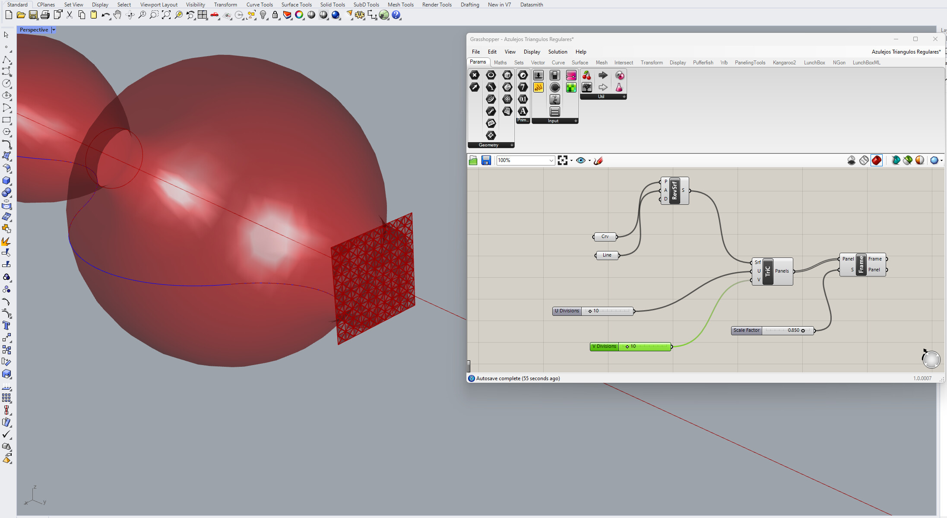Open the Perspective viewport title dropdown

coord(54,29)
